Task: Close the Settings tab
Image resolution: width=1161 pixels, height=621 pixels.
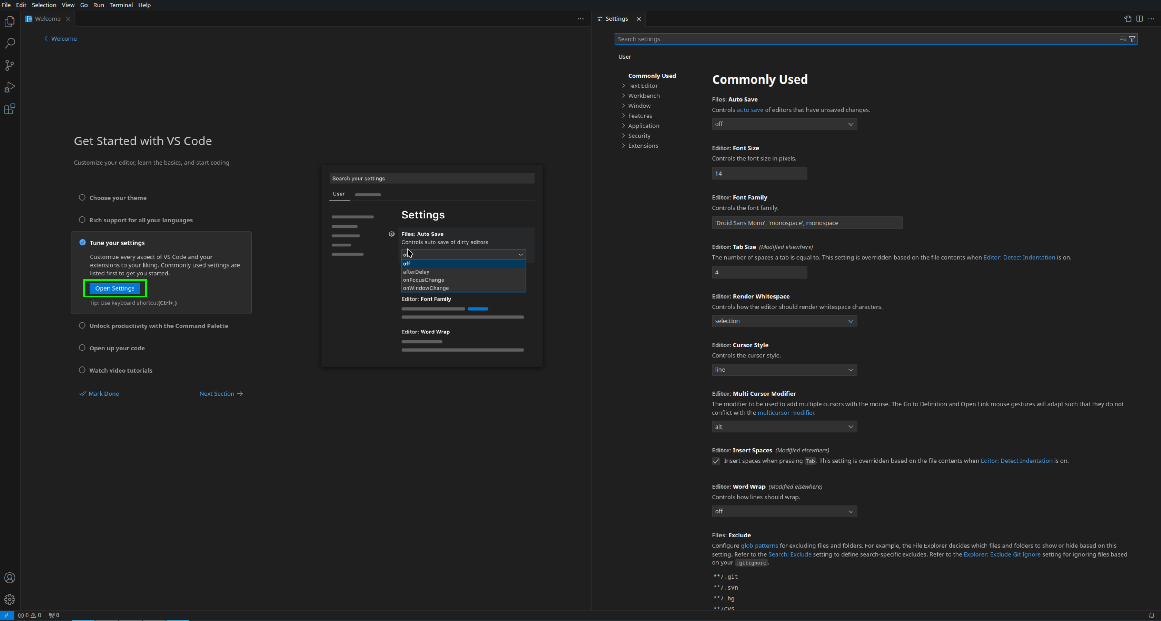Action: (x=639, y=19)
